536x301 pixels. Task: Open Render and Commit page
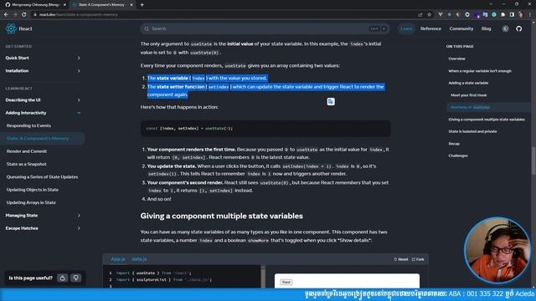point(27,151)
